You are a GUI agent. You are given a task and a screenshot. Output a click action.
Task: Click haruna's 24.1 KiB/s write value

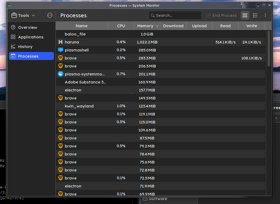252,42
